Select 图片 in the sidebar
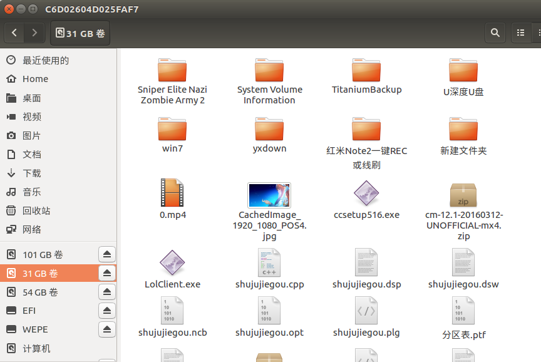Viewport: 541px width, 362px height. pos(58,136)
